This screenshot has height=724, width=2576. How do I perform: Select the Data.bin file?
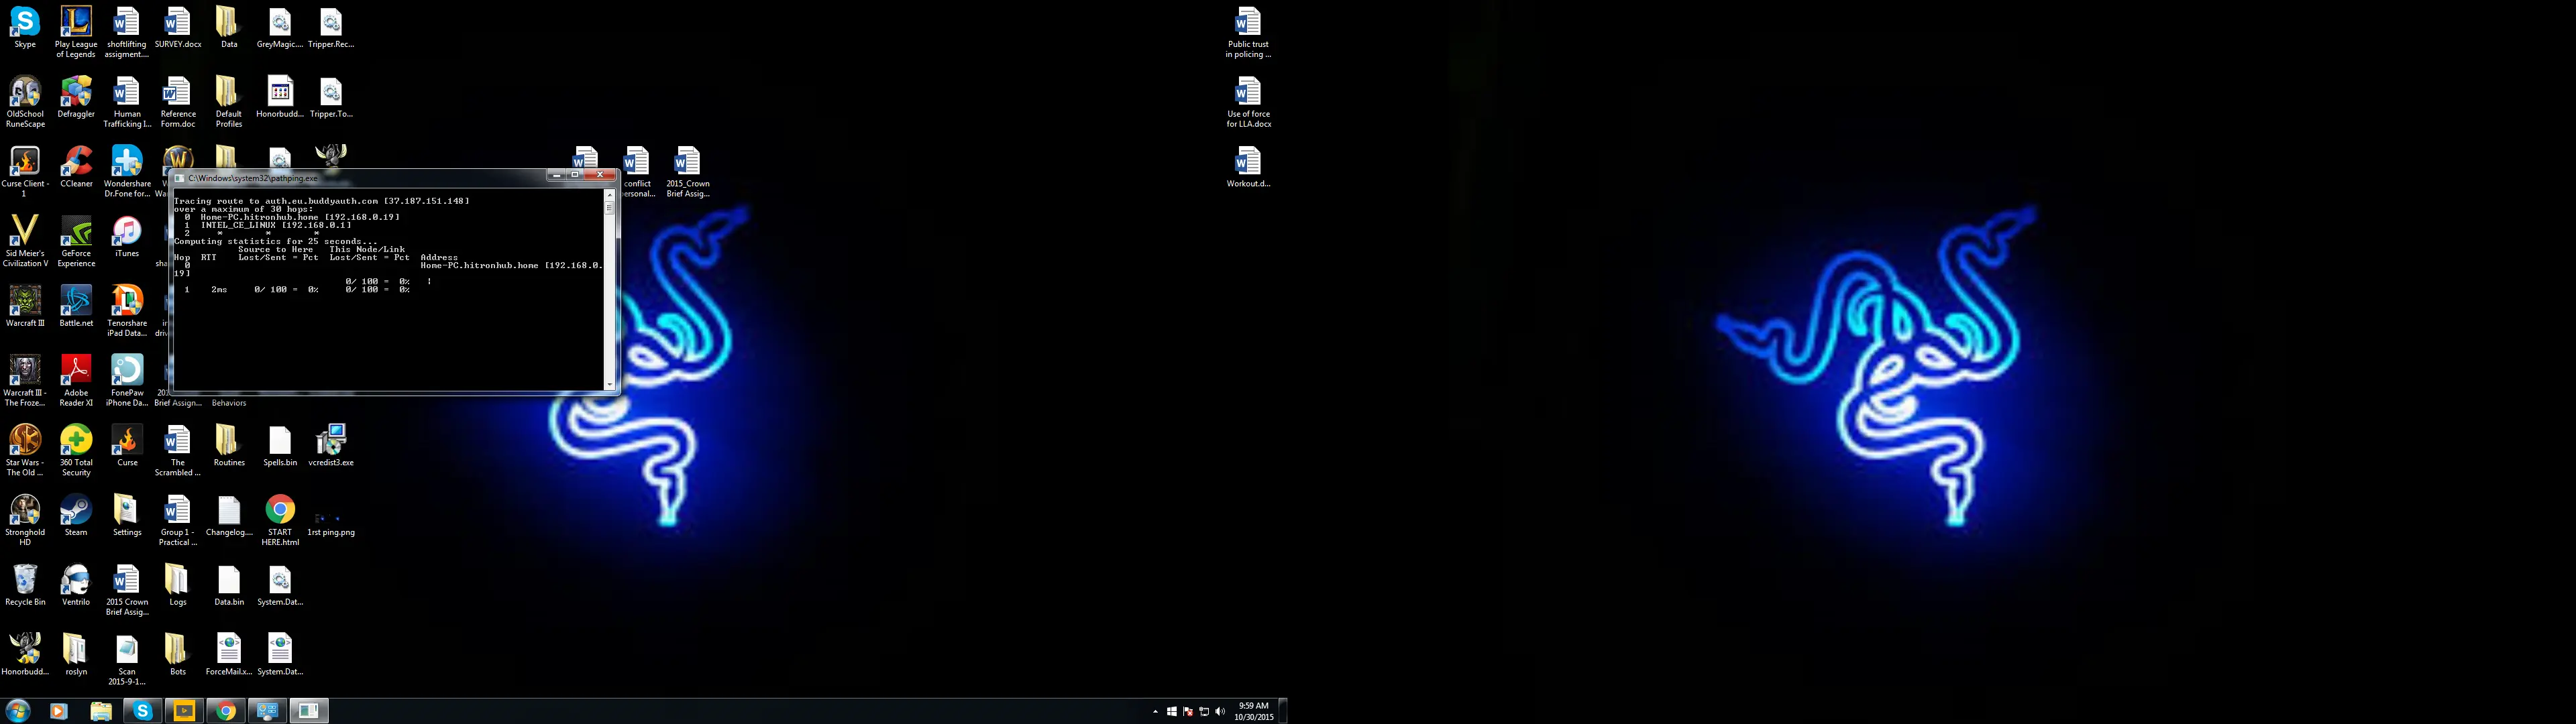click(x=229, y=585)
